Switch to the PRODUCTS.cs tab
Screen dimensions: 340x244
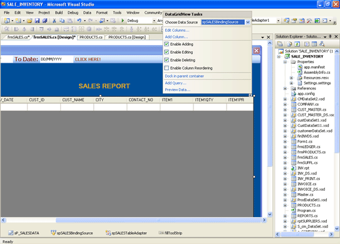point(91,38)
